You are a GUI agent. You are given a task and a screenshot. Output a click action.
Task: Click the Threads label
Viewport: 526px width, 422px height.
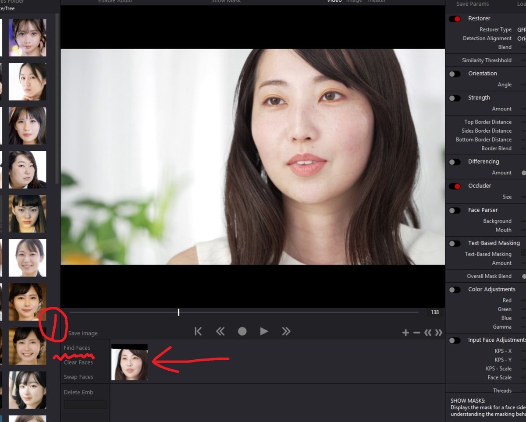click(502, 390)
